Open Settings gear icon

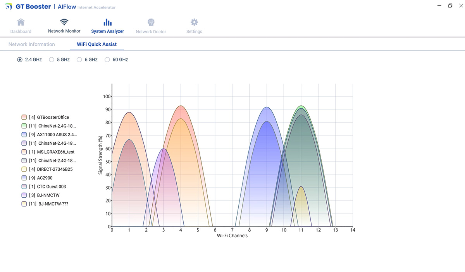point(194,22)
